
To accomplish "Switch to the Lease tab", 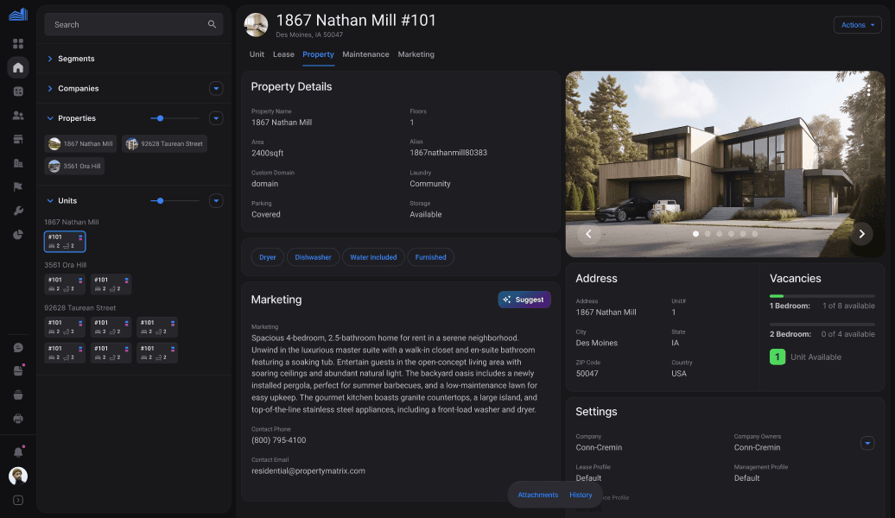I will coord(283,54).
